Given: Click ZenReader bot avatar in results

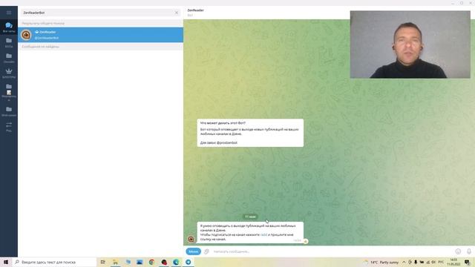Looking at the screenshot, I should 26,35.
